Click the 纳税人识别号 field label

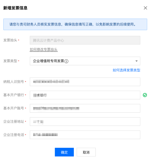click(x=14, y=82)
